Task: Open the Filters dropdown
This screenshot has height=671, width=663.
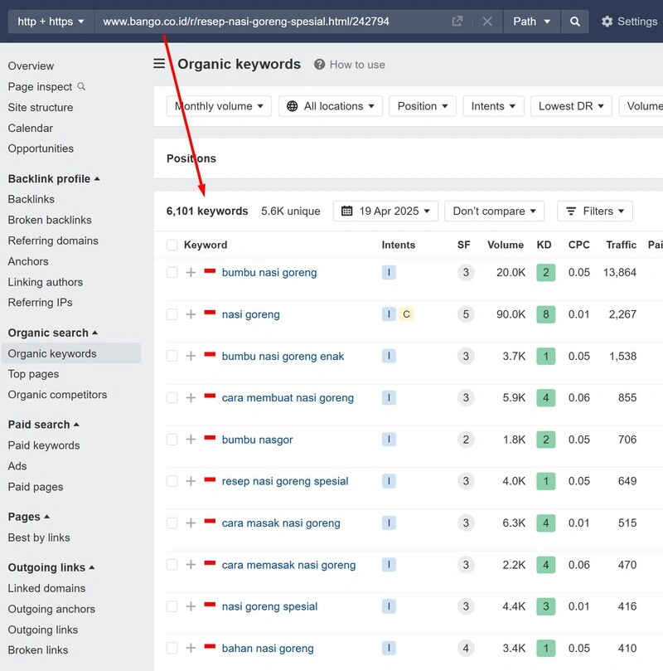Action: tap(595, 211)
